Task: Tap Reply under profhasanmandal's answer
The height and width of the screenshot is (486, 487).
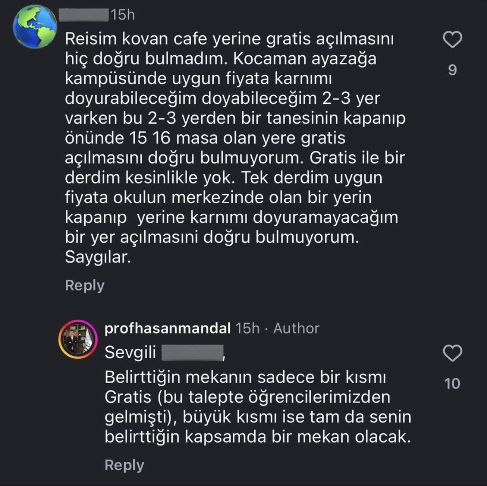Action: point(124,465)
